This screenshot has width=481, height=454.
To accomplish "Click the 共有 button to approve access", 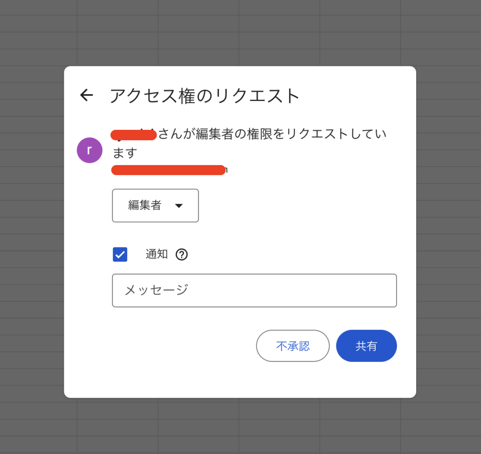I will point(366,346).
